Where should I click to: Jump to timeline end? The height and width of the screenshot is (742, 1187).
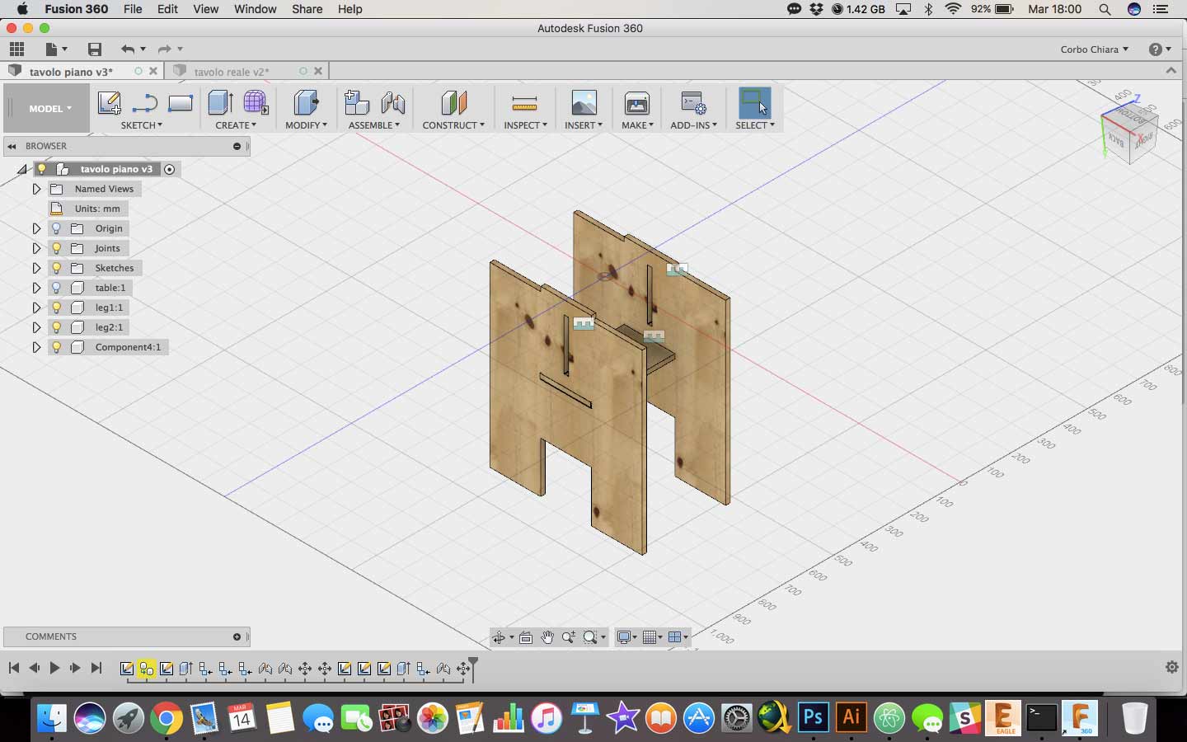pos(96,668)
